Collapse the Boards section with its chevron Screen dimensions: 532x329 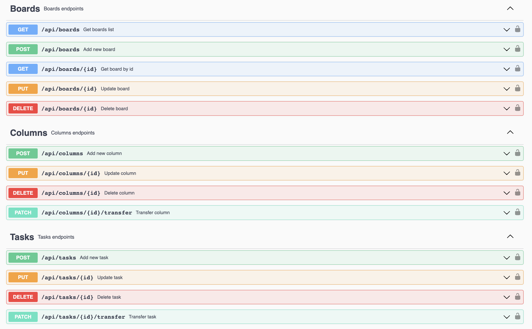click(x=510, y=8)
